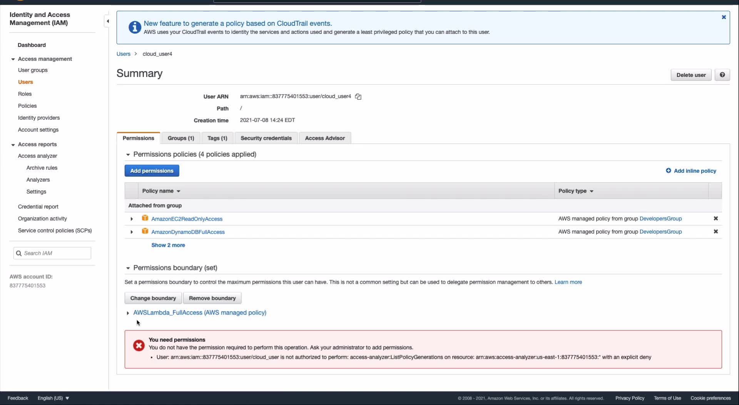Image resolution: width=739 pixels, height=405 pixels.
Task: Switch to Security credentials tab
Action: point(266,138)
